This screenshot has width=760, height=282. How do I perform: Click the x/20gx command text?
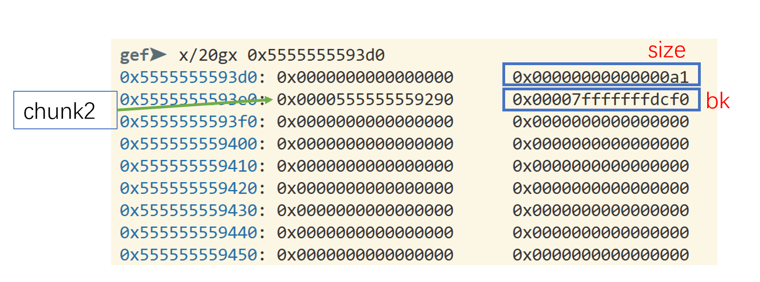tap(208, 55)
